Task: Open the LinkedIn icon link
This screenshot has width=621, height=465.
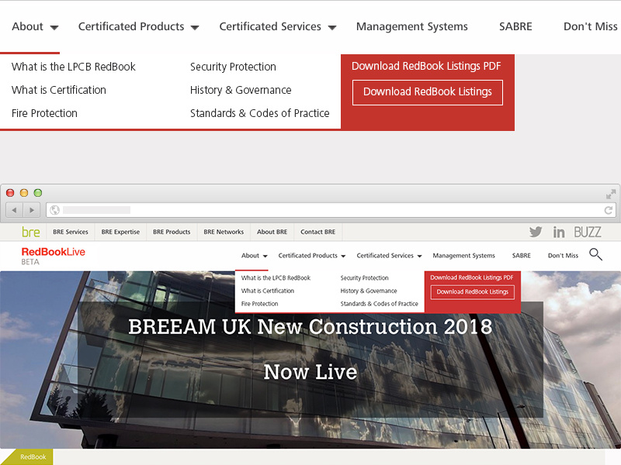Action: pos(559,232)
